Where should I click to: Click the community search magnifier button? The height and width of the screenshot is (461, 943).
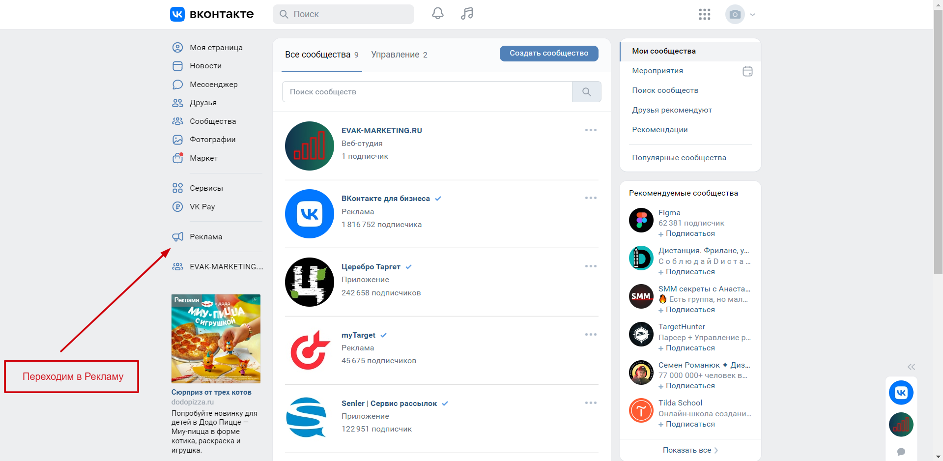coord(587,92)
